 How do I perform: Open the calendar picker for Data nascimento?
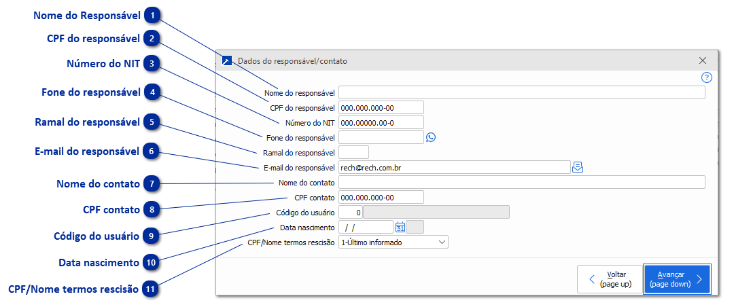coord(400,228)
